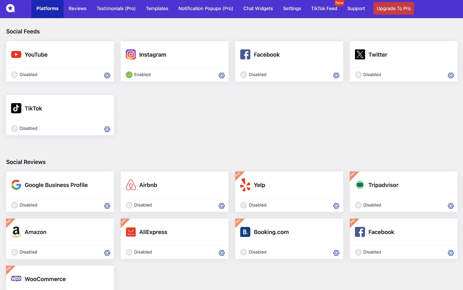
Task: Open the Templates tab
Action: pyautogui.click(x=157, y=9)
